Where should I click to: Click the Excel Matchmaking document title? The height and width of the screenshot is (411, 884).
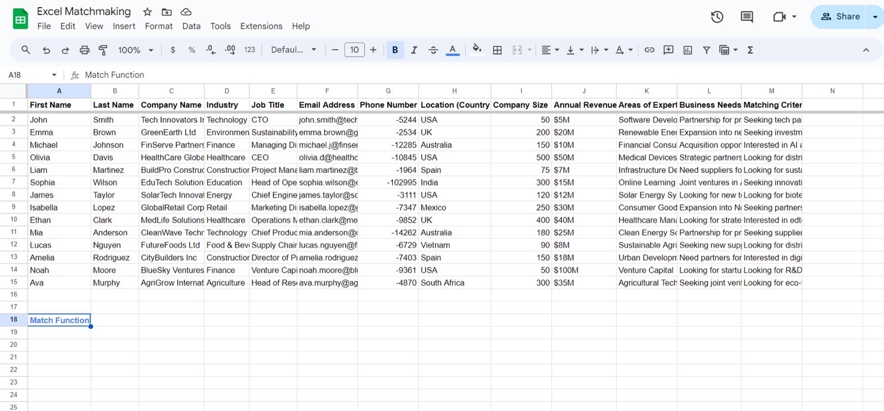tap(84, 12)
